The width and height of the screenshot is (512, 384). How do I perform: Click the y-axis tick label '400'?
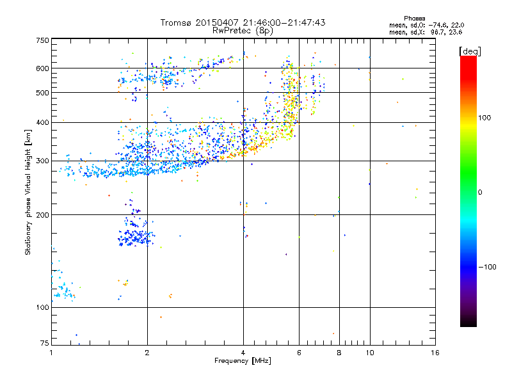pos(42,122)
